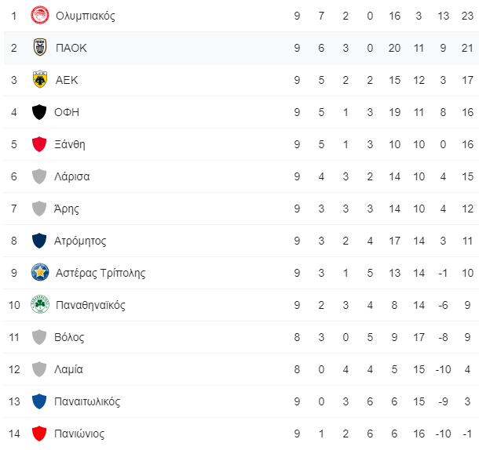This screenshot has height=450, width=479.
Task: Click the Παναθηναϊκός team name
Action: pos(90,305)
